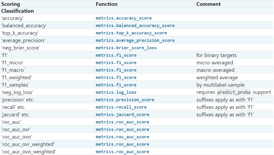Click the Function column header

106,4
